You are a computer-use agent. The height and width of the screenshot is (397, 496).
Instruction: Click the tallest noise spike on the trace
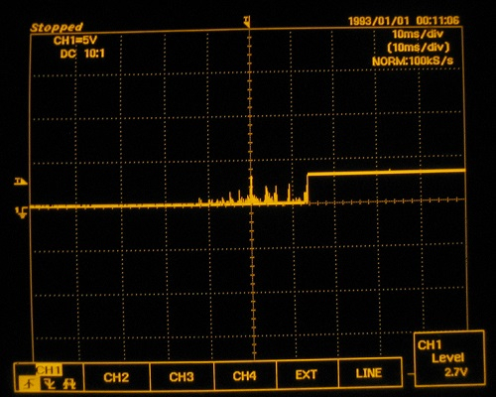click(x=251, y=189)
